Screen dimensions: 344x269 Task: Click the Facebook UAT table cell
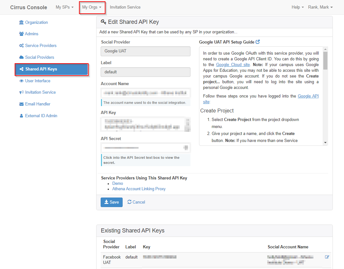click(112, 259)
